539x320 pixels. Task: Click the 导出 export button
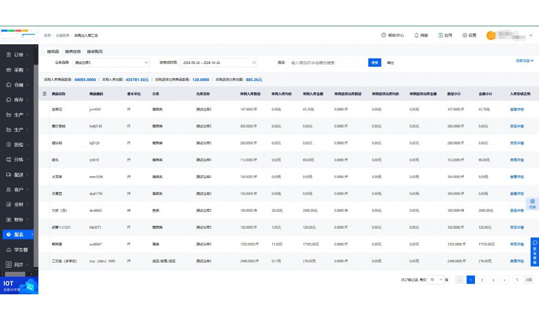pos(390,62)
